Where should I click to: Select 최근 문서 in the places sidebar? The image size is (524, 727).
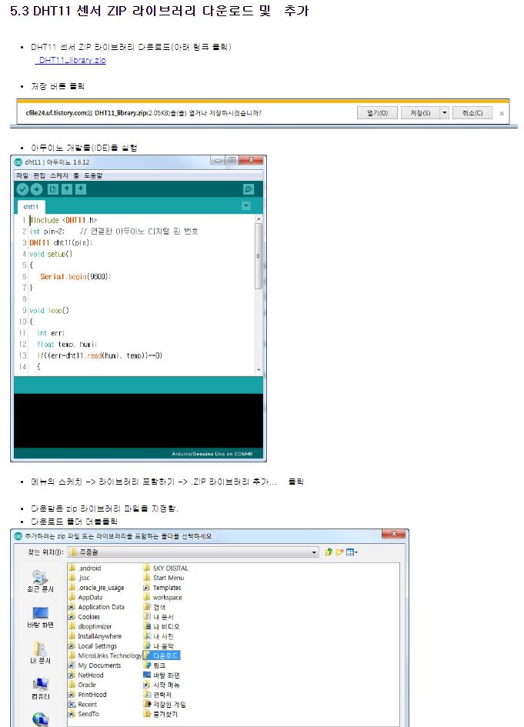[40, 582]
